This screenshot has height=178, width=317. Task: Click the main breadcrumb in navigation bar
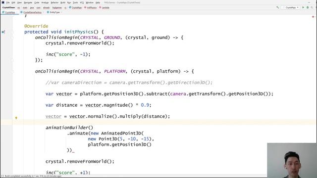point(25,7)
